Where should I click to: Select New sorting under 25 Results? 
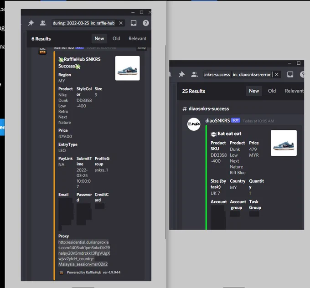pyautogui.click(x=254, y=91)
